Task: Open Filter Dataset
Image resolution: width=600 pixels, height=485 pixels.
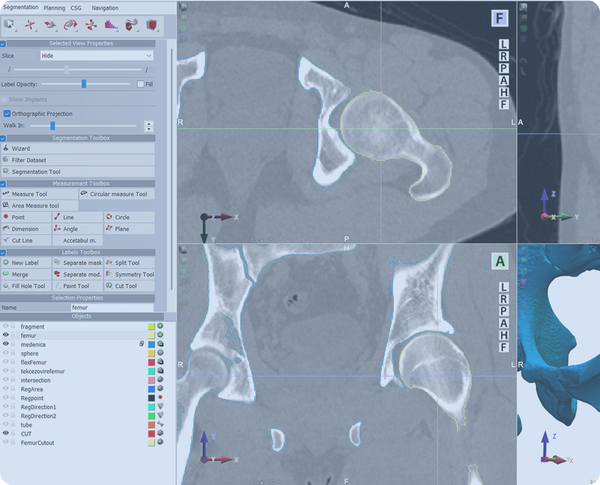Action: point(78,160)
